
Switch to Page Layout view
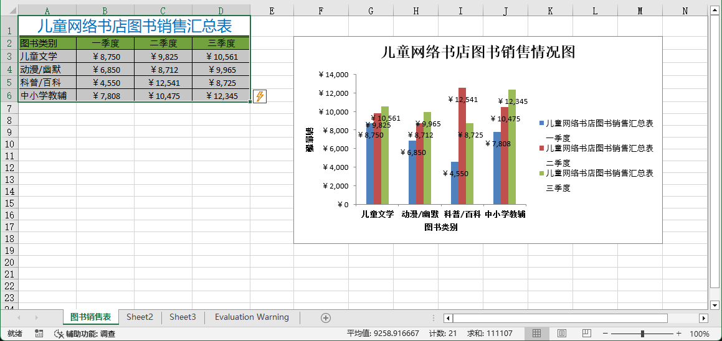[561, 334]
